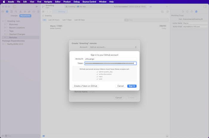Click the related items grid icon
Image resolution: width=209 pixels, height=138 pixels.
pyautogui.click(x=43, y=12)
